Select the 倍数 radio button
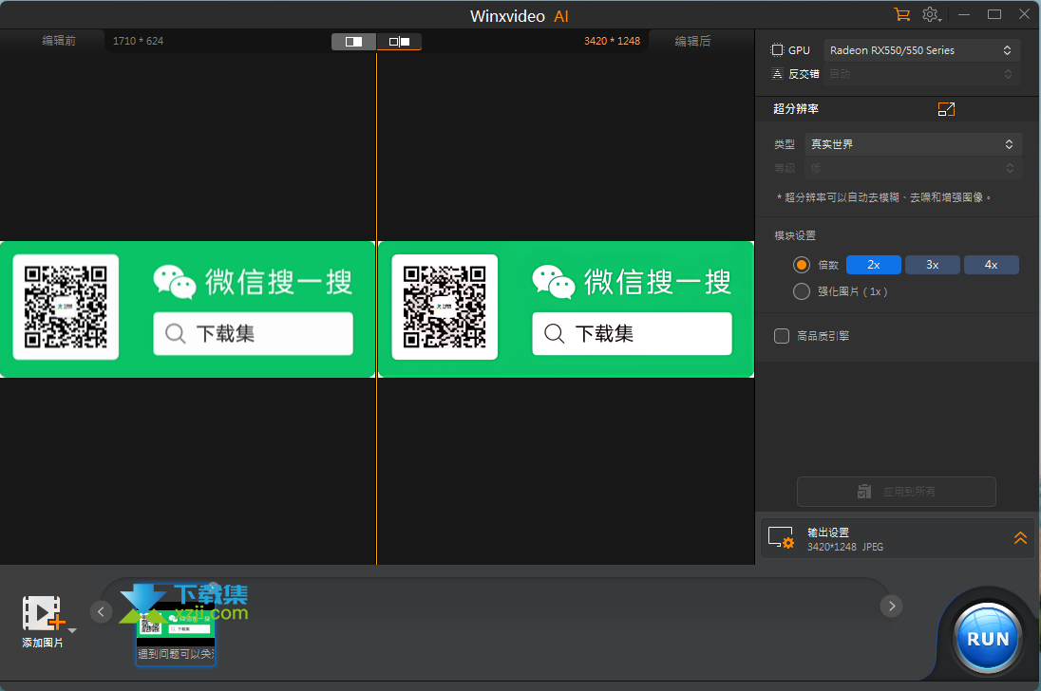Image resolution: width=1041 pixels, height=691 pixels. point(802,265)
